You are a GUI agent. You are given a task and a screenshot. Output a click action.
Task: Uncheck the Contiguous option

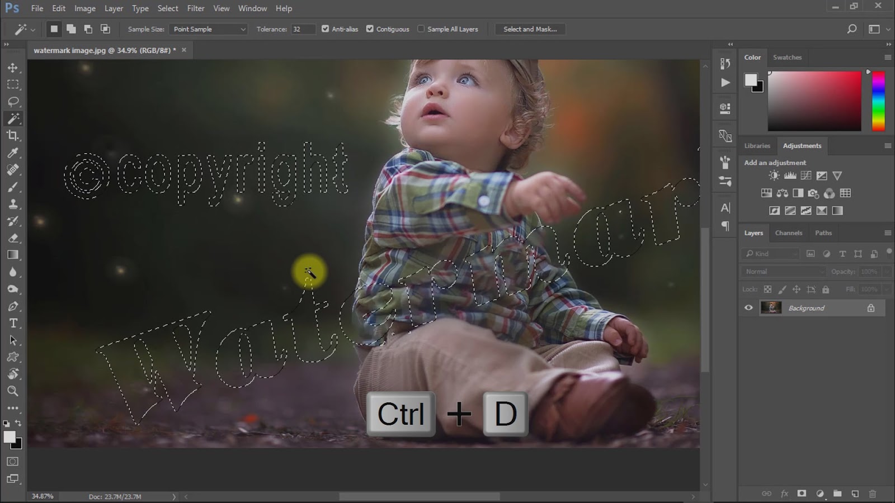click(x=370, y=29)
